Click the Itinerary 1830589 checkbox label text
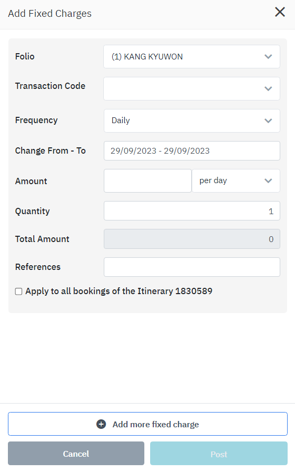The width and height of the screenshot is (295, 472). tap(119, 291)
